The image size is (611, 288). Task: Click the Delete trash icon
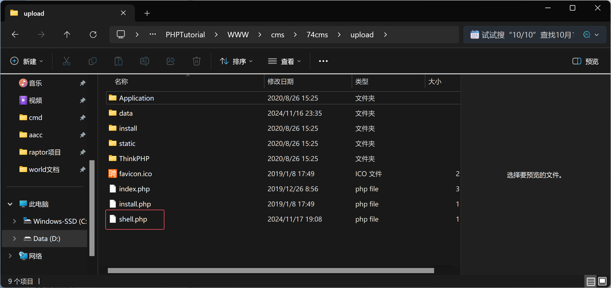point(197,61)
